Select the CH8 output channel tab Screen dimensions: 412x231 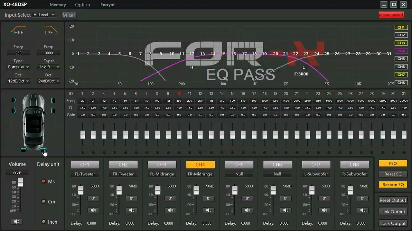point(354,165)
